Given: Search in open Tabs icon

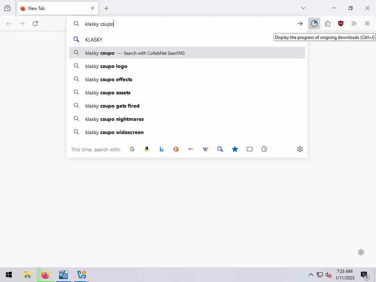Looking at the screenshot, I should click(250, 149).
